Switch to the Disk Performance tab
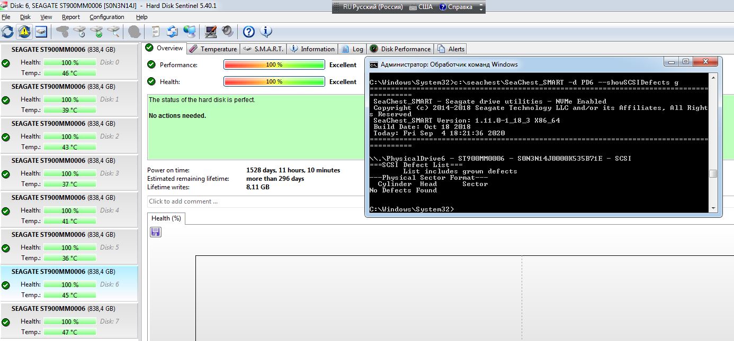Screen dimensions: 734x341 [x=400, y=49]
